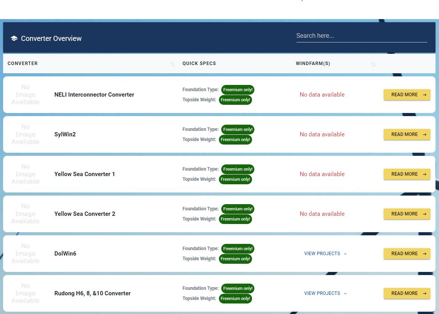Click the Converter Overview header icon
This screenshot has height=314, width=439.
coord(14,38)
